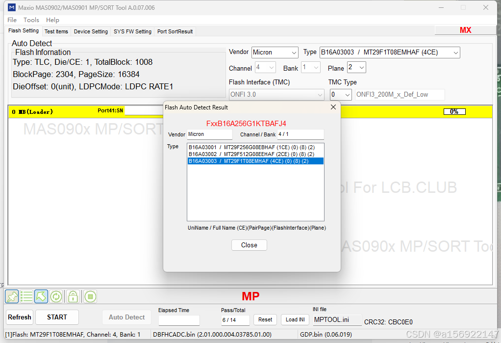Open the Vendor dropdown showing Micron

(275, 53)
